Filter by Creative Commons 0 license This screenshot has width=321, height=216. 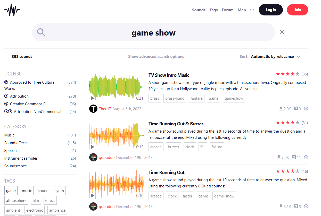click(x=28, y=104)
